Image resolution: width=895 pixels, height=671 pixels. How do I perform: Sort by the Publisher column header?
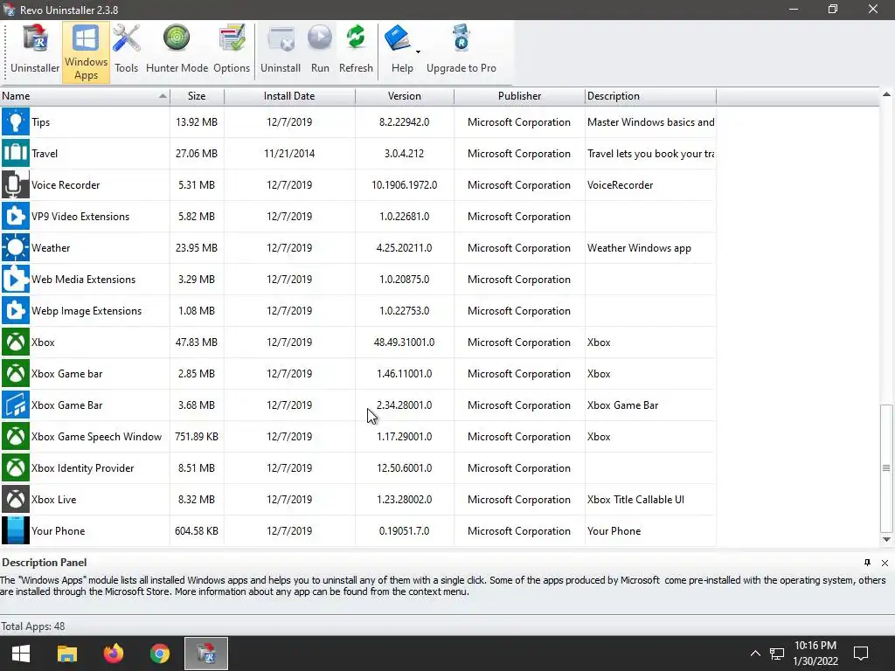click(x=519, y=96)
